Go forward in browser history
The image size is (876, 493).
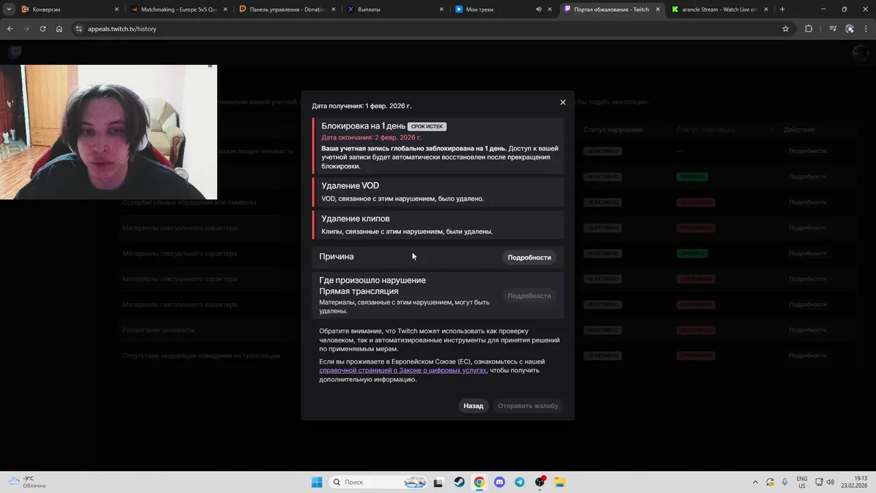tap(27, 29)
